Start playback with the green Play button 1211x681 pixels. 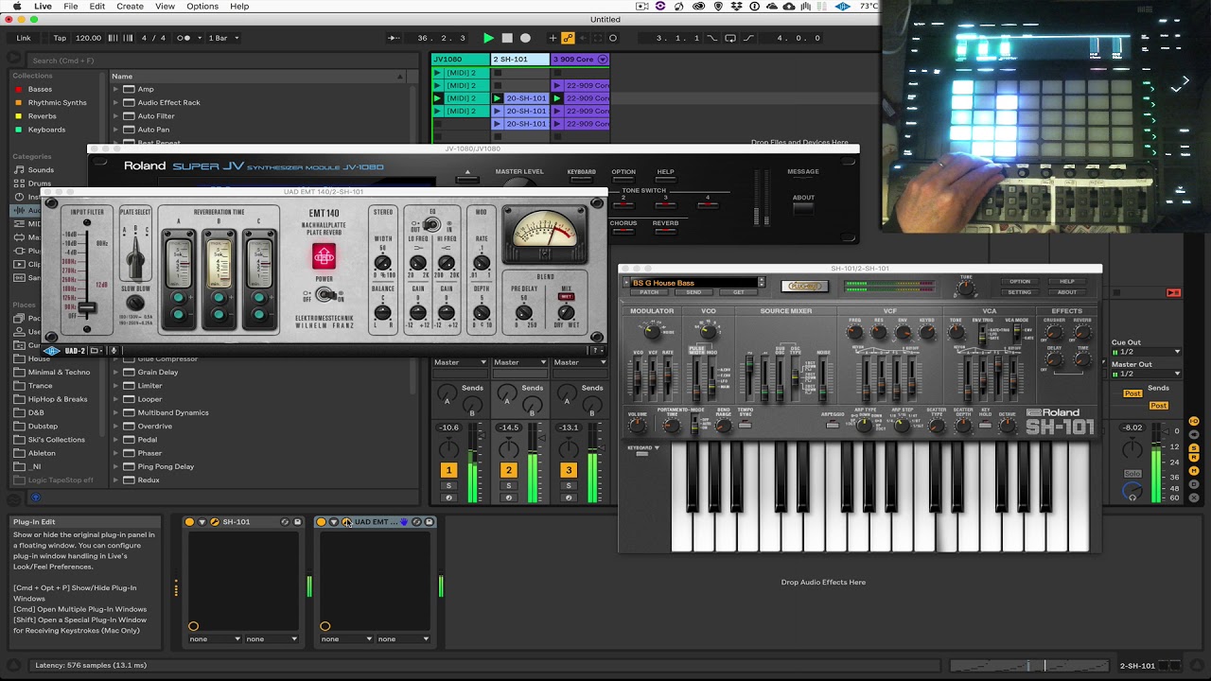pyautogui.click(x=488, y=38)
